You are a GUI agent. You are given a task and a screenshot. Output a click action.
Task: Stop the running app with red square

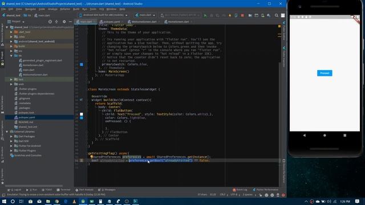coord(242,15)
